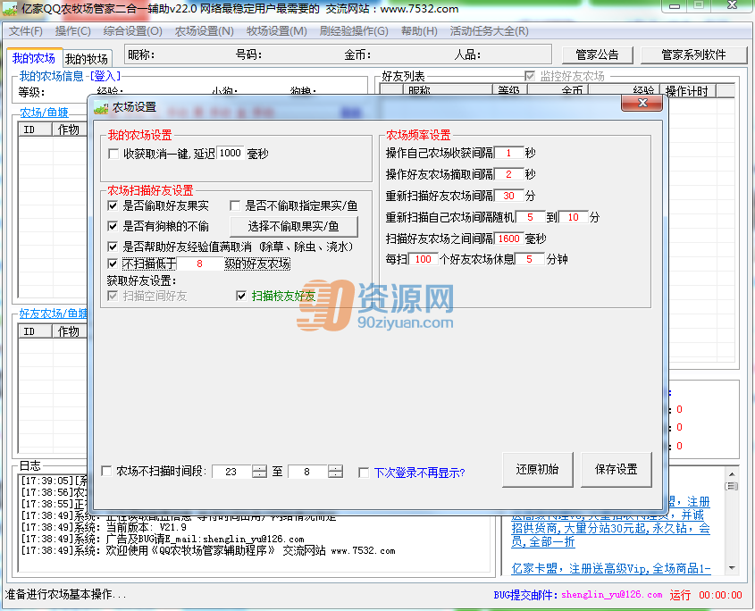The height and width of the screenshot is (611, 755).
Task: Toggle 不扫描低于 级的好友农场 checkbox
Action: coord(113,264)
